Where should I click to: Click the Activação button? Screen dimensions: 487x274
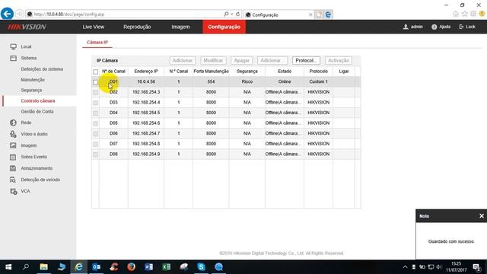[x=339, y=60]
